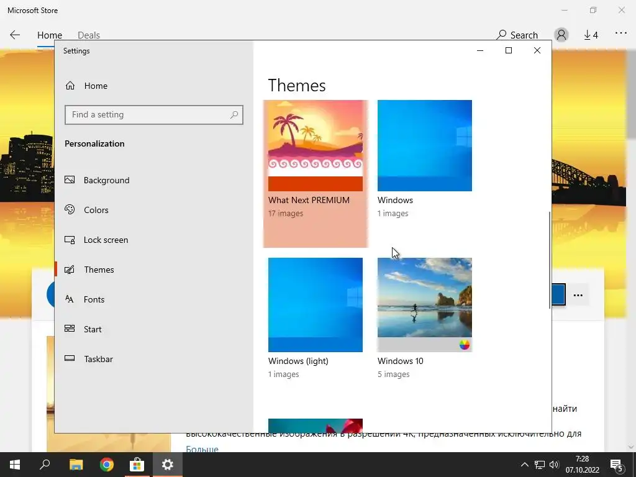Image resolution: width=636 pixels, height=477 pixels.
Task: Click the 'Personalization' heading in sidebar
Action: point(94,143)
